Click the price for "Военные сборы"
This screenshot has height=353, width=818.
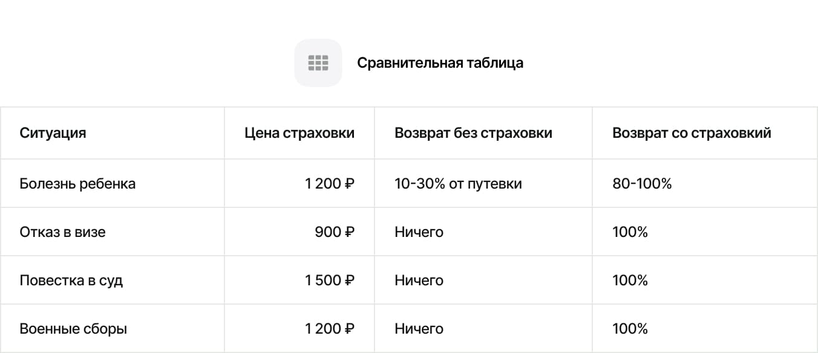pyautogui.click(x=330, y=329)
